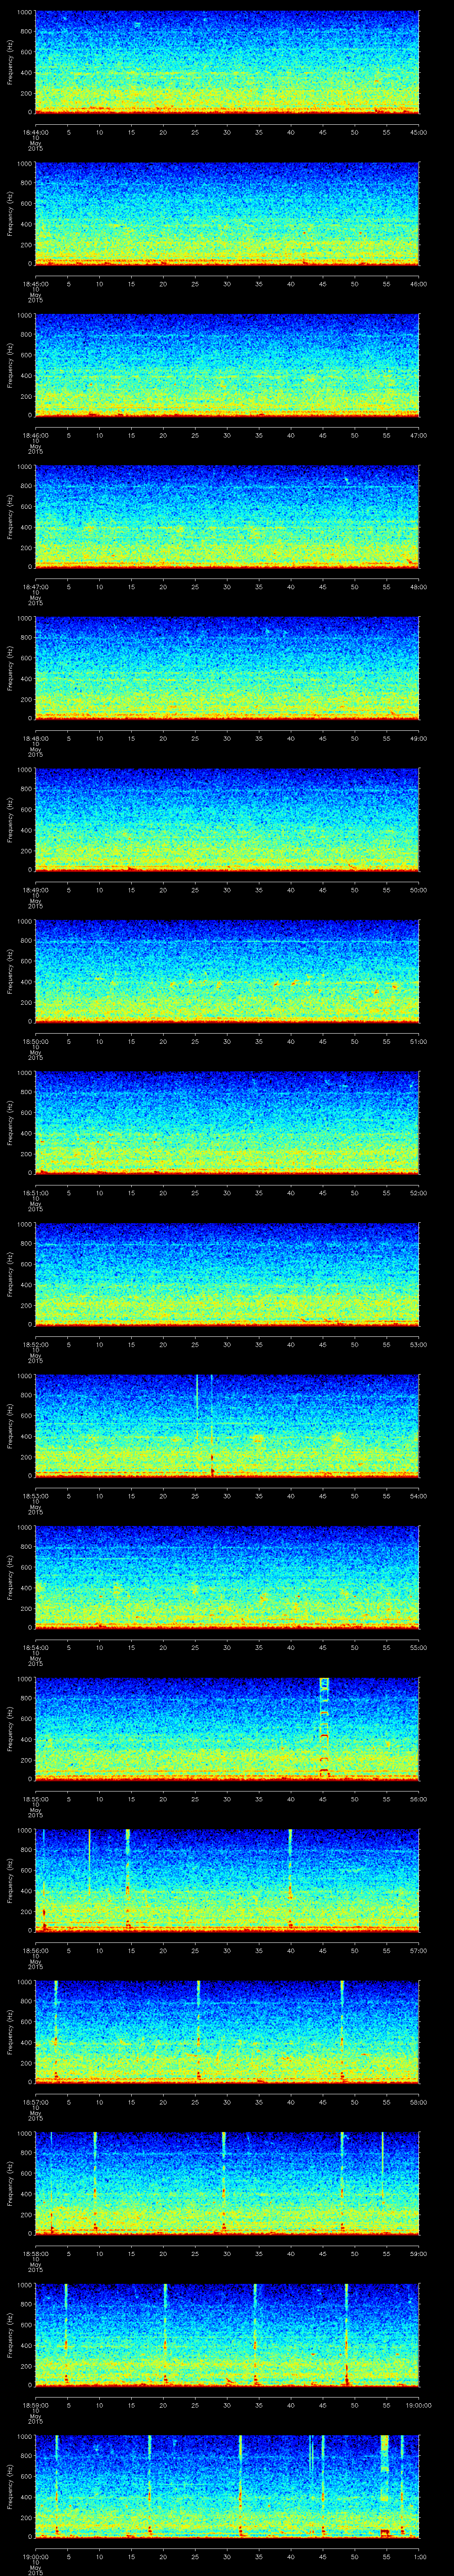Click the 18:51:00 start time label

pos(37,1192)
